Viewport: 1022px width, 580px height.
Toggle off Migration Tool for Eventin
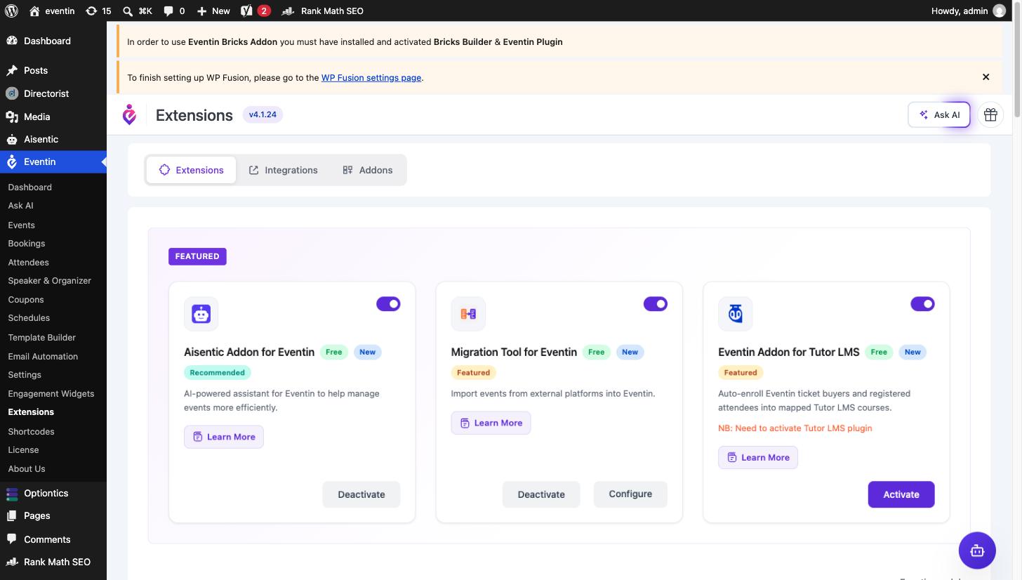pyautogui.click(x=656, y=303)
